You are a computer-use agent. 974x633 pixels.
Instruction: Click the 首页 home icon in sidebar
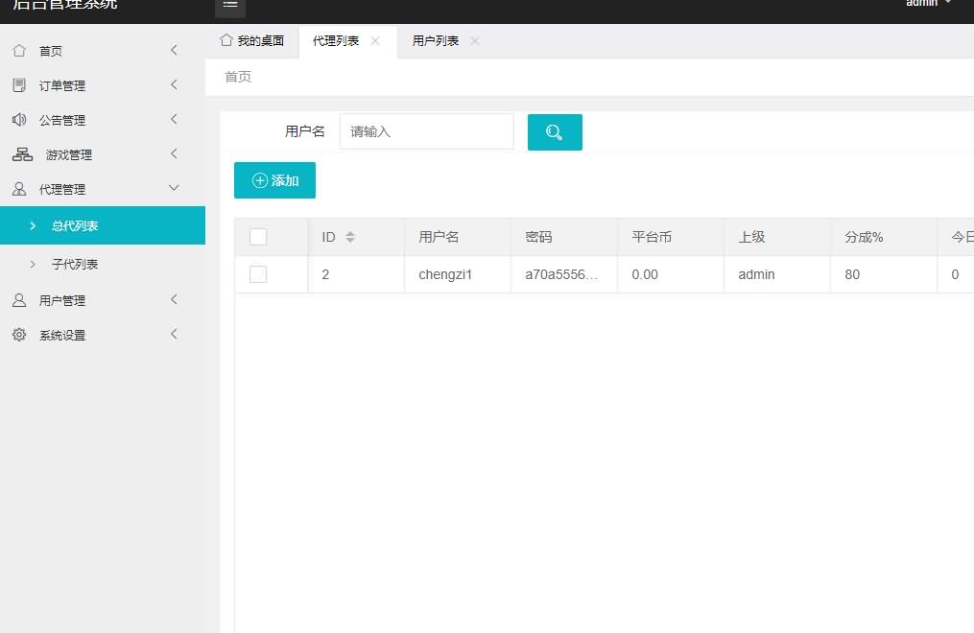[x=19, y=51]
